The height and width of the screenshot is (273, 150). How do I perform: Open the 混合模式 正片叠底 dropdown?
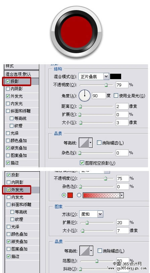tap(94, 76)
